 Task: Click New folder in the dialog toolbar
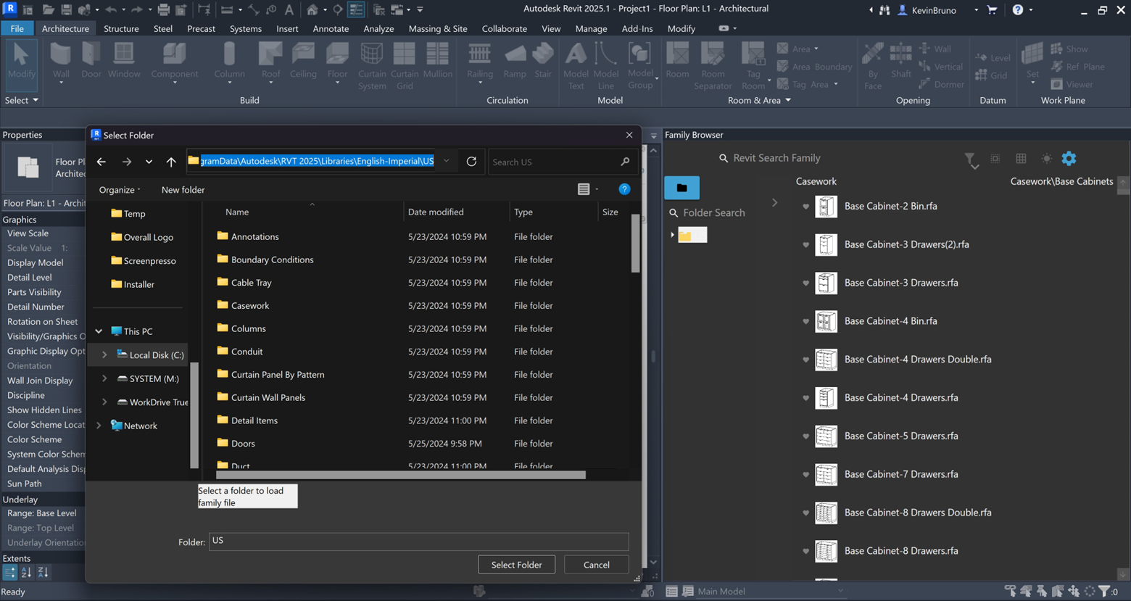pos(183,190)
